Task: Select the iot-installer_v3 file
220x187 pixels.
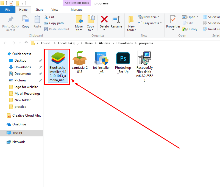Action: (102, 58)
